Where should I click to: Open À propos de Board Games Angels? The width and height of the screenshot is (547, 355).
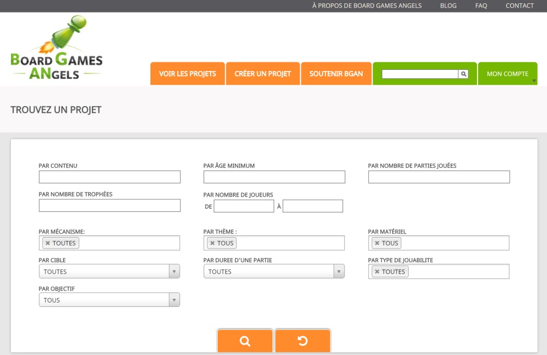(x=367, y=6)
